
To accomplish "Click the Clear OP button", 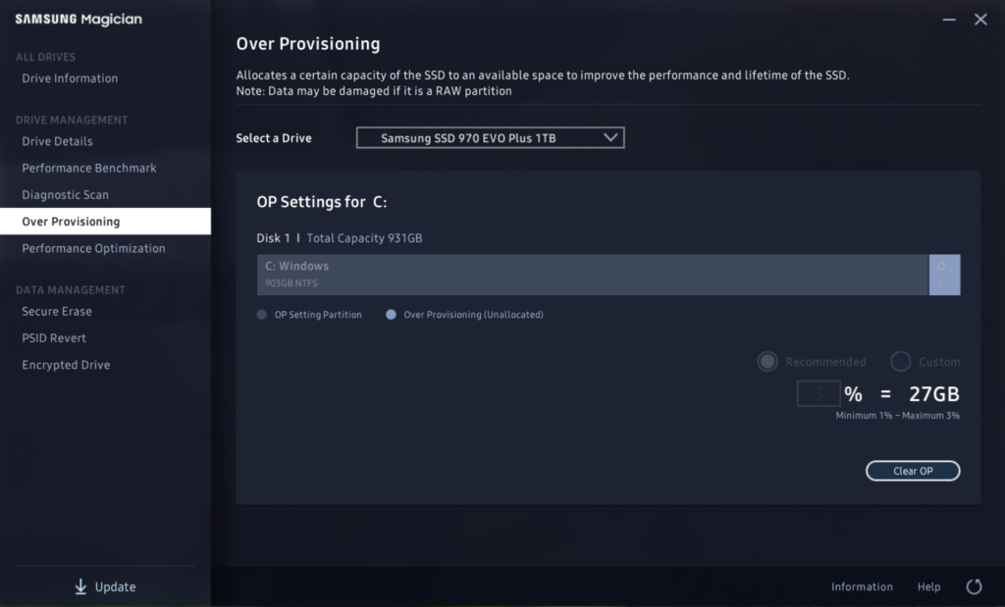I will click(913, 471).
